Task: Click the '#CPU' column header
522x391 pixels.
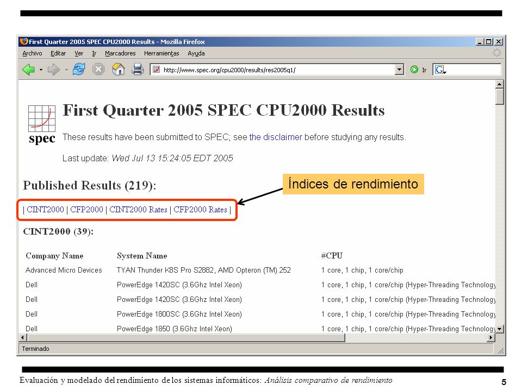Action: tap(332, 256)
